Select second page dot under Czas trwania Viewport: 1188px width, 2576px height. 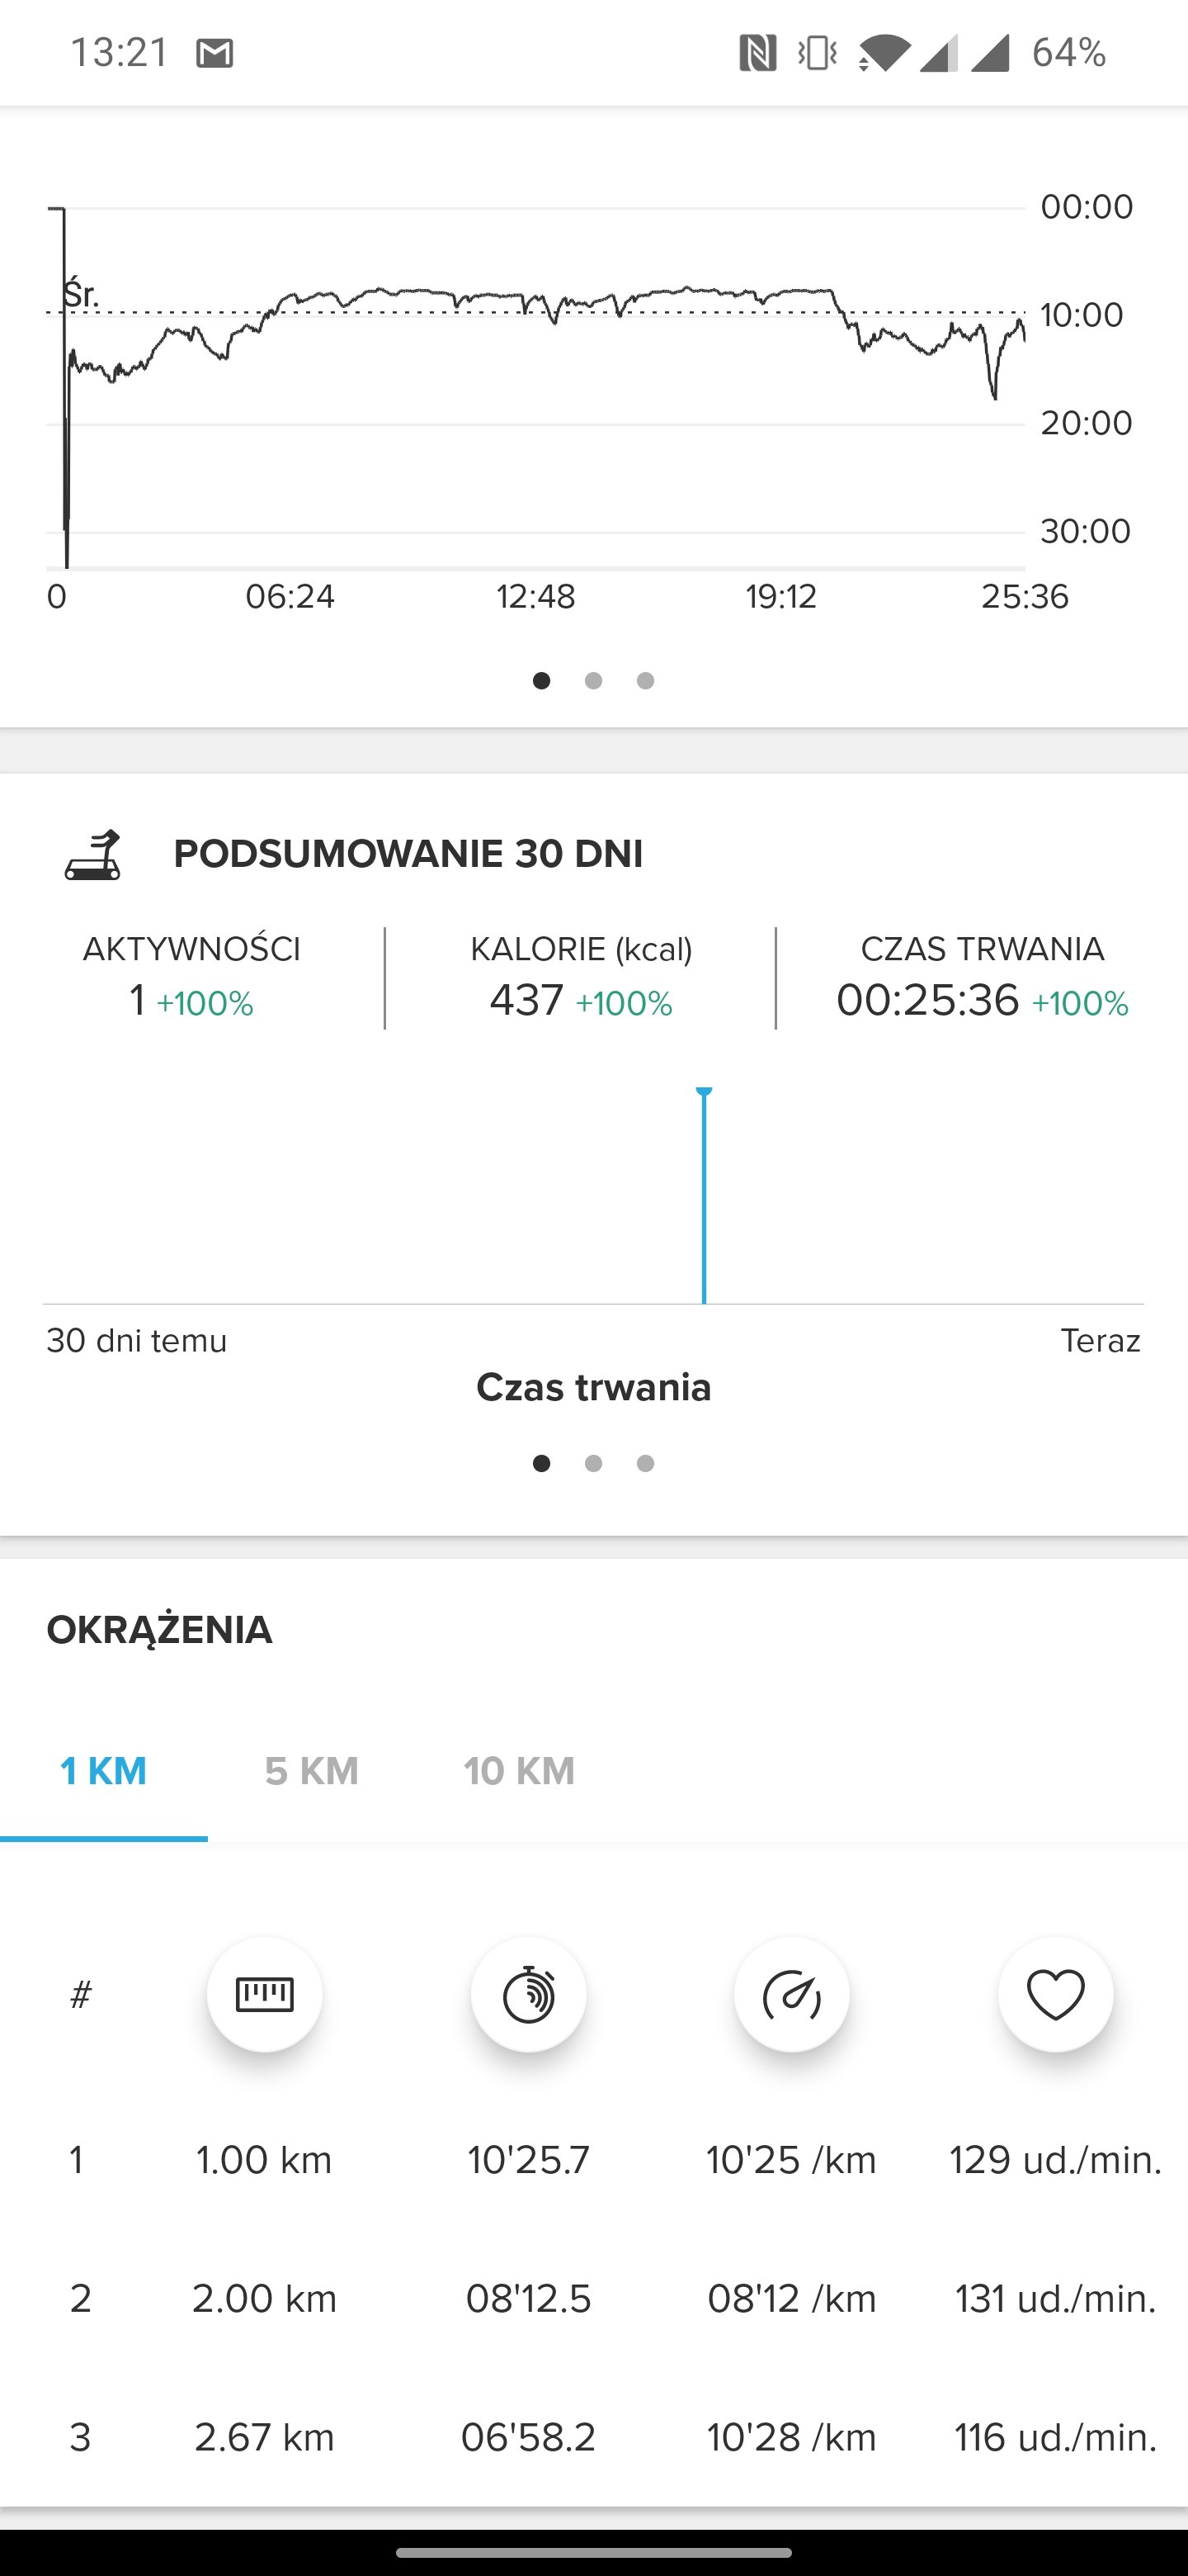click(593, 1464)
